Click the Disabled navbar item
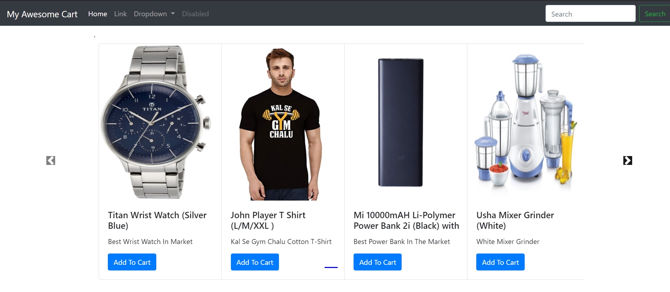Image resolution: width=670 pixels, height=292 pixels. (x=195, y=14)
